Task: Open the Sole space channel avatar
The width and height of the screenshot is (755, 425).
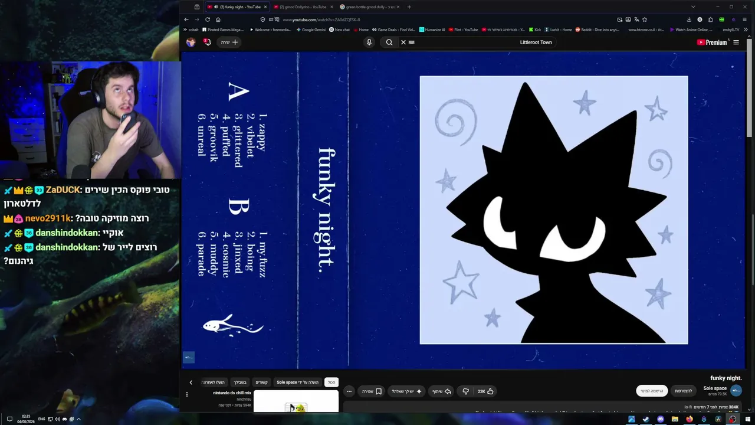Action: click(736, 390)
